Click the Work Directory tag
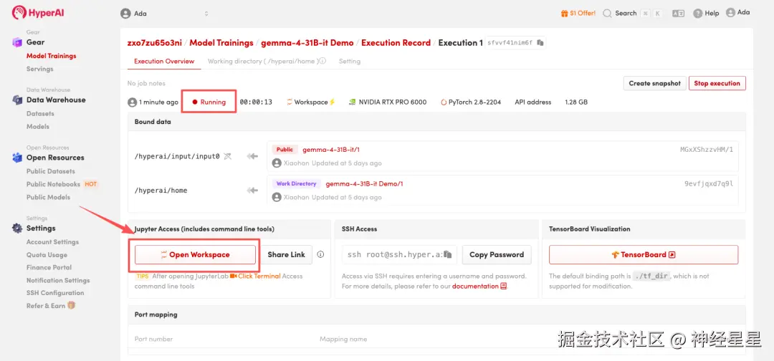 [x=296, y=184]
